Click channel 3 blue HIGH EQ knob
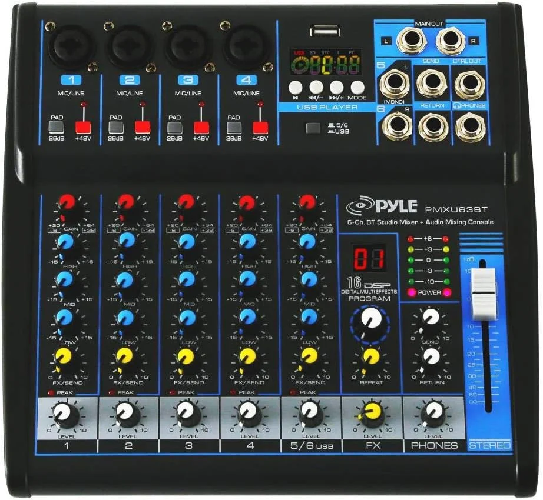Image resolution: width=543 pixels, height=500 pixels. pyautogui.click(x=187, y=241)
